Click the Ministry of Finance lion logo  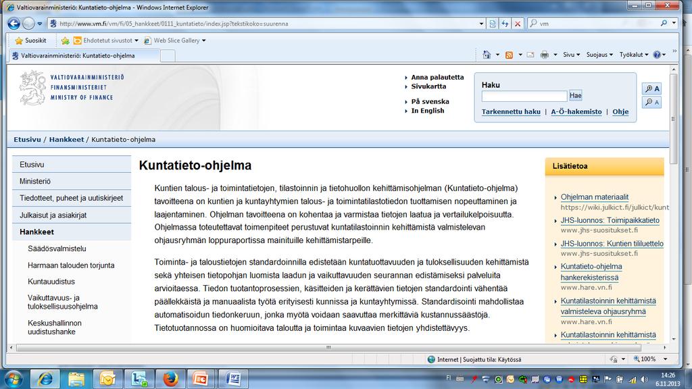pyautogui.click(x=32, y=88)
